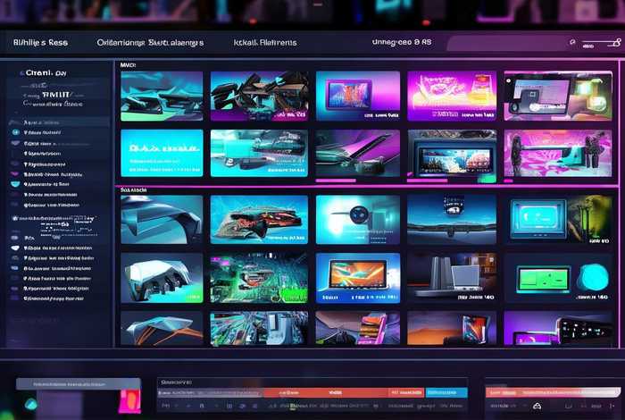Select the bright blue segment in bottom timeline
This screenshot has width=625, height=420.
click(446, 392)
